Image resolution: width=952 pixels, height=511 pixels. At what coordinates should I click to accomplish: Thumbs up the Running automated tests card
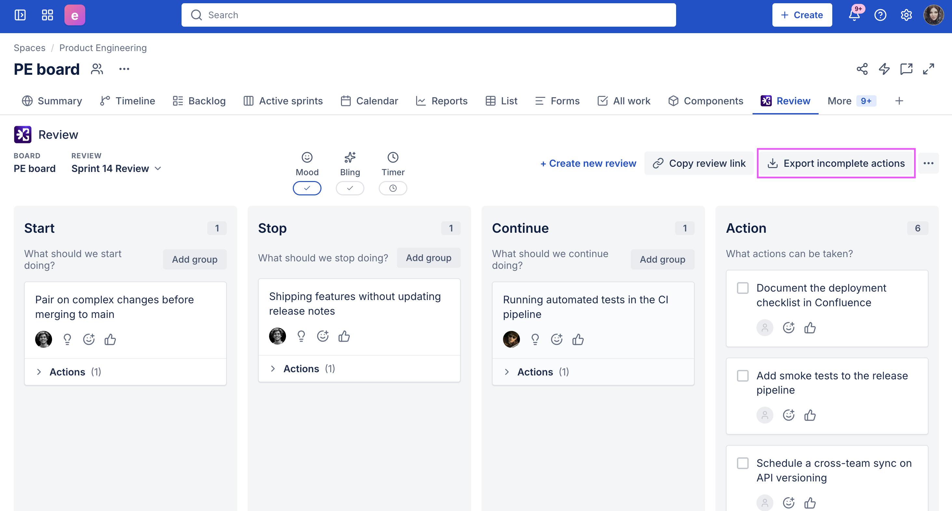(578, 339)
